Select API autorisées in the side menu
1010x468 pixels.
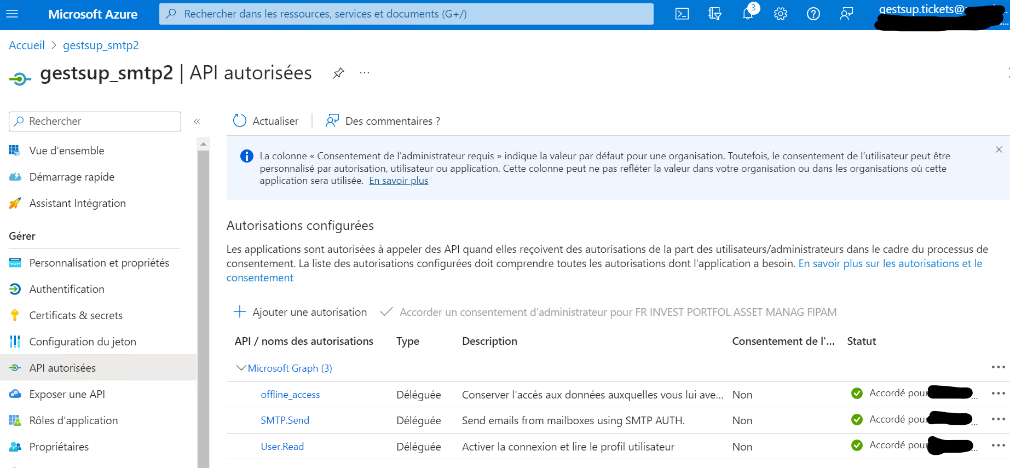(x=99, y=368)
